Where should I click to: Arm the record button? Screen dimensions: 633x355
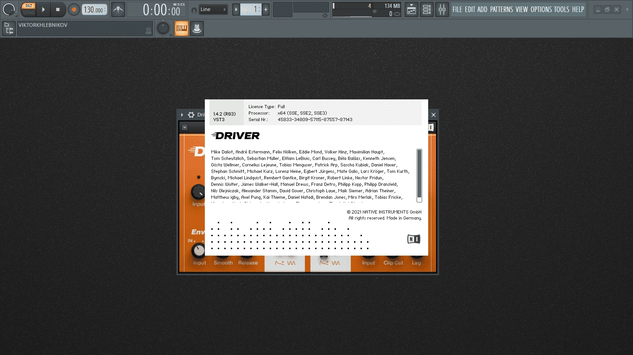(74, 9)
